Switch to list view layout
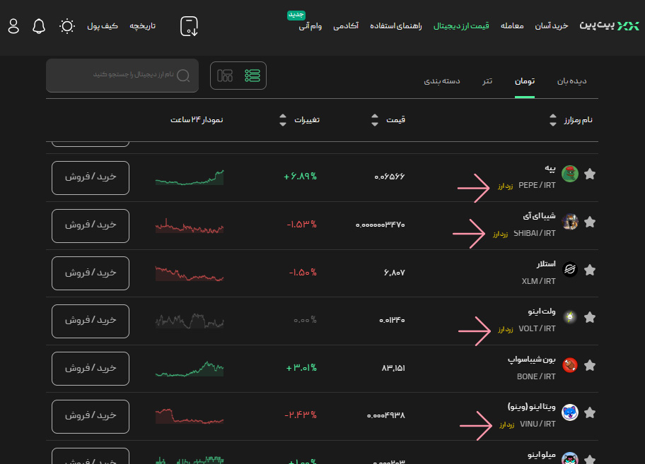The height and width of the screenshot is (464, 645). (x=252, y=76)
